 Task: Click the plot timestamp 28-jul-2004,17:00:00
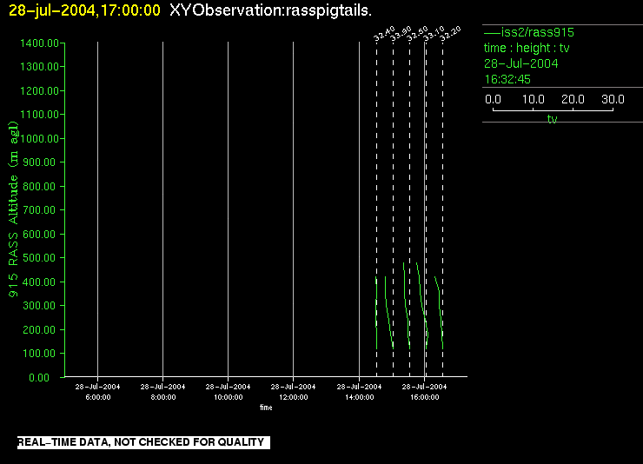[84, 10]
